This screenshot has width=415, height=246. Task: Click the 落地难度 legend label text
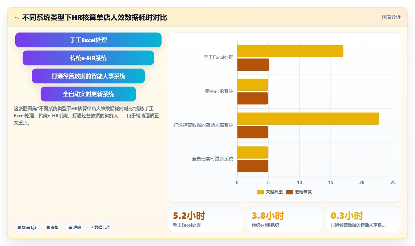tap(303, 192)
